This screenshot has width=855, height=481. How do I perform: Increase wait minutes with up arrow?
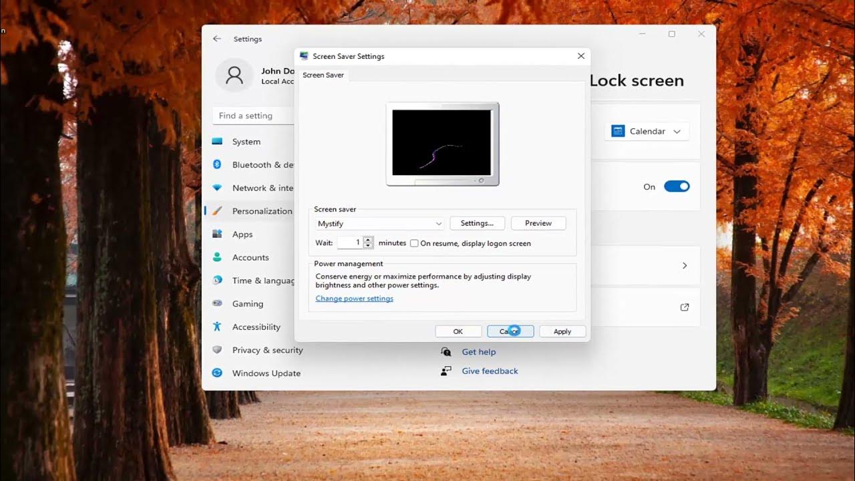(368, 240)
